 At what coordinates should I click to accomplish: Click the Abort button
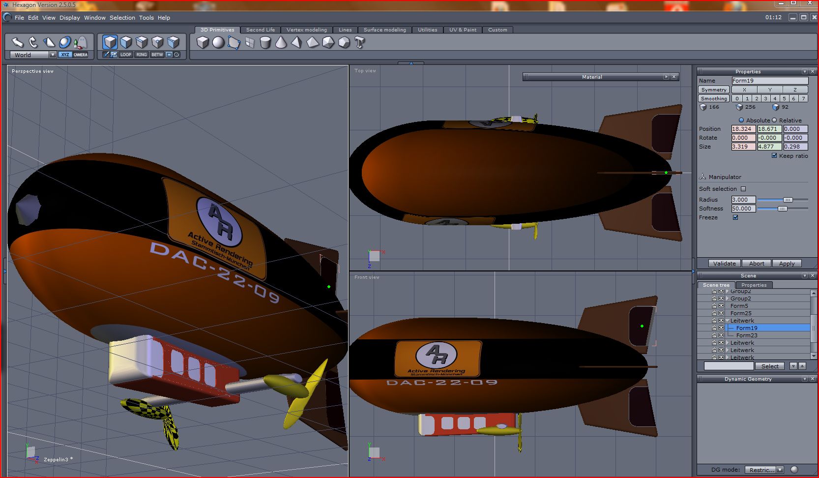point(757,263)
